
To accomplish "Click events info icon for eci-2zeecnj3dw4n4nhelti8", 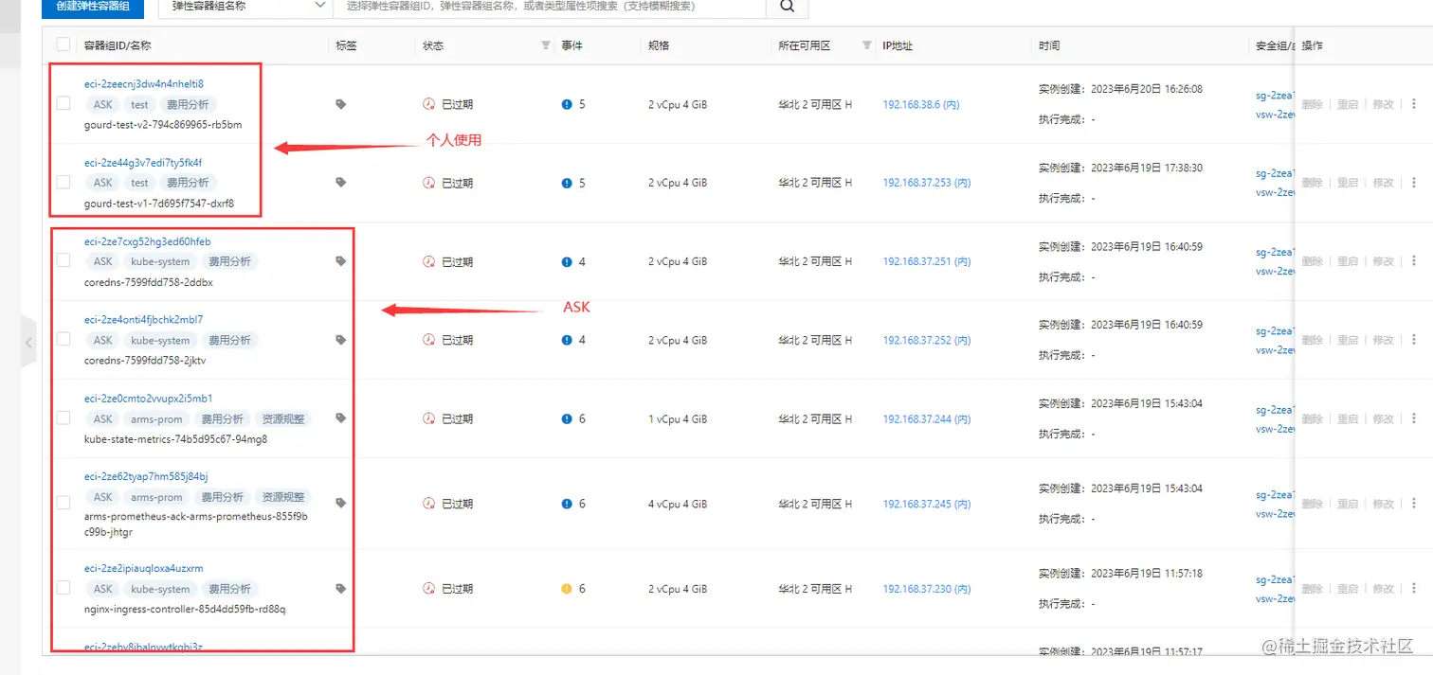I will pos(567,104).
